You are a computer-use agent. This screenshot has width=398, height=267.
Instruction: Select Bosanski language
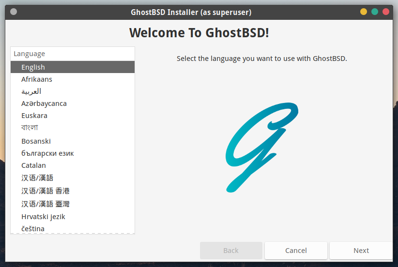click(73, 141)
